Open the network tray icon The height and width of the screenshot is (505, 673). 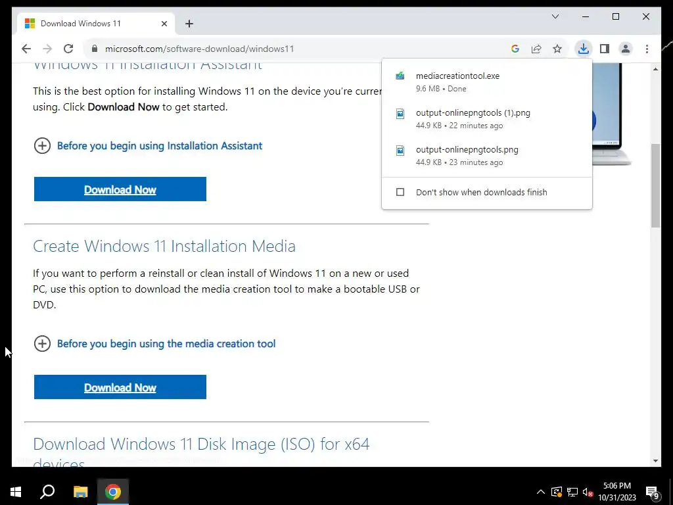coord(572,492)
